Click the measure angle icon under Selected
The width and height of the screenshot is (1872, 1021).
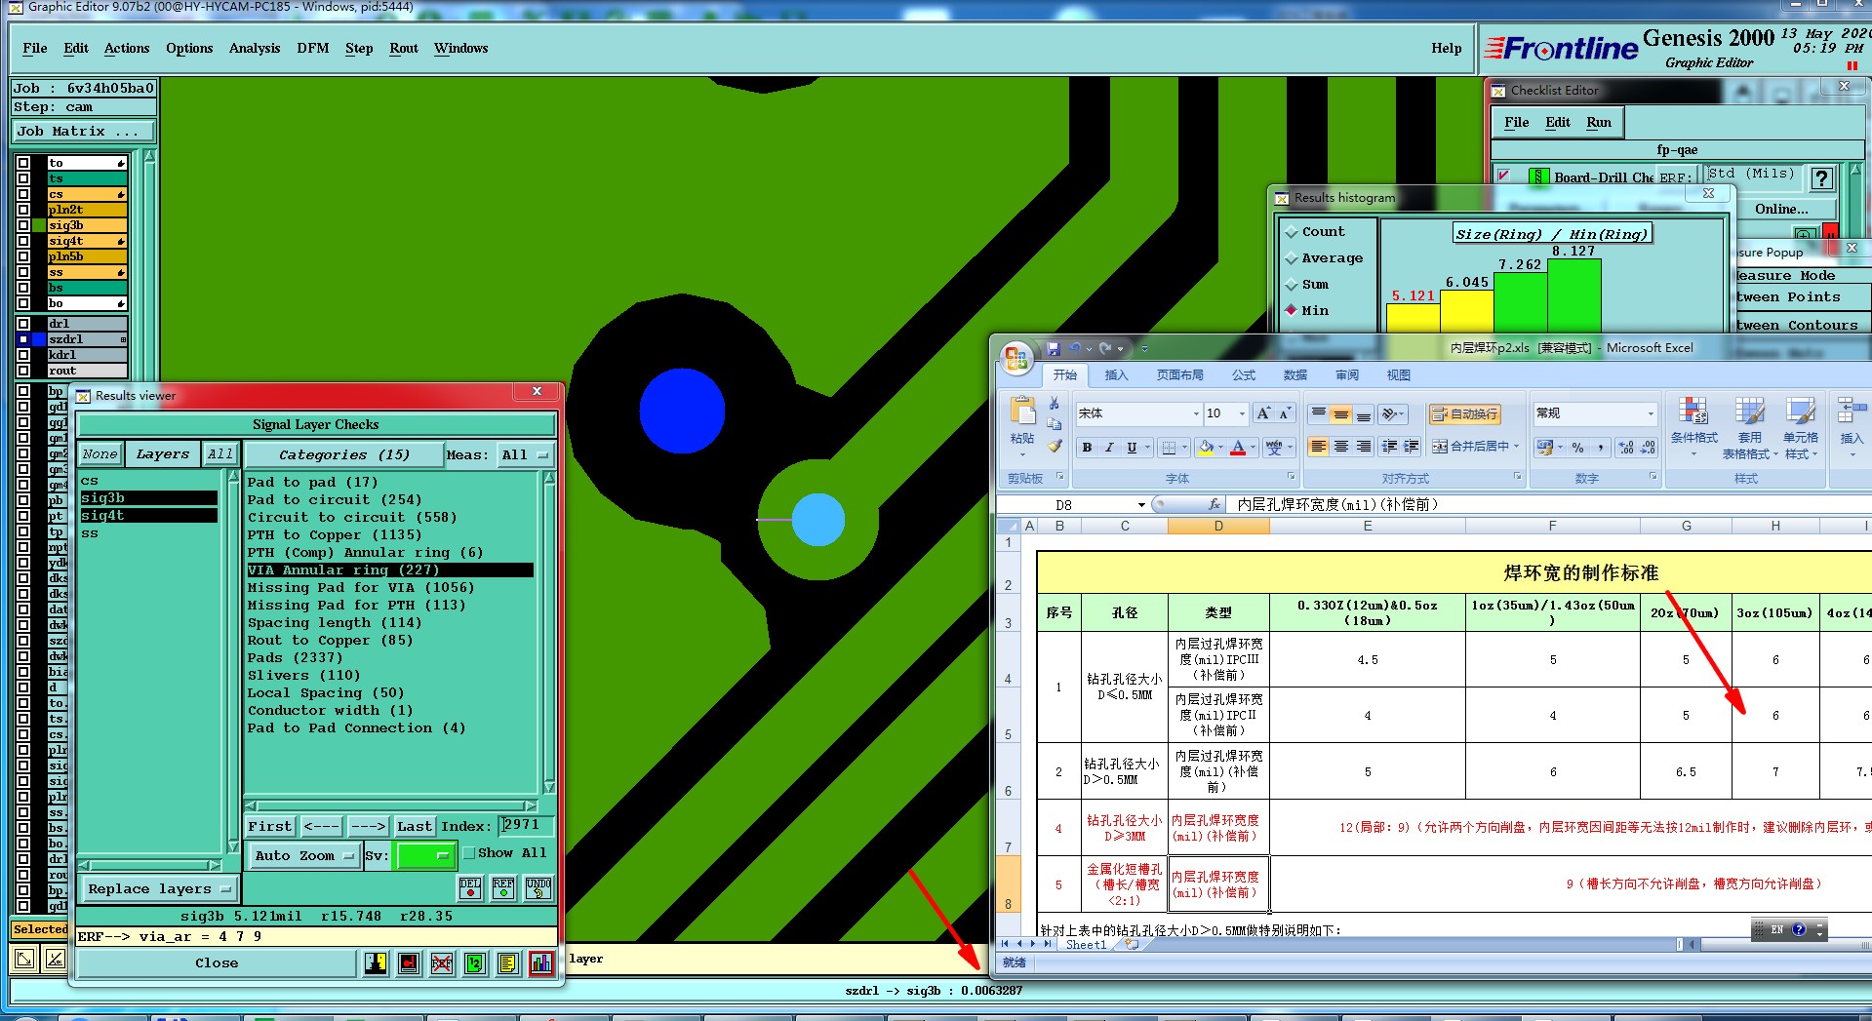(x=56, y=960)
